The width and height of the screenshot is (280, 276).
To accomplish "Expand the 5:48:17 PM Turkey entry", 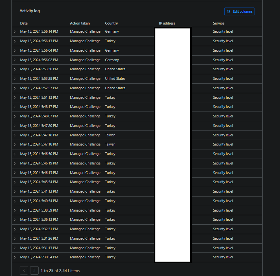I will click(x=15, y=107).
